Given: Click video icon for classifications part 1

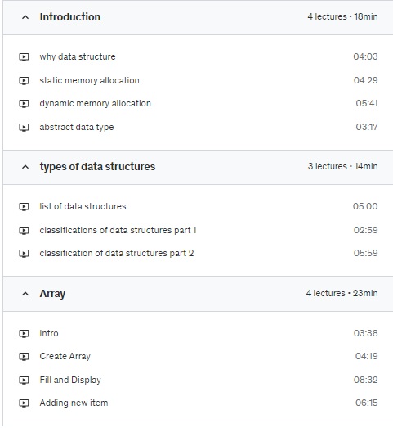Looking at the screenshot, I should [x=24, y=231].
